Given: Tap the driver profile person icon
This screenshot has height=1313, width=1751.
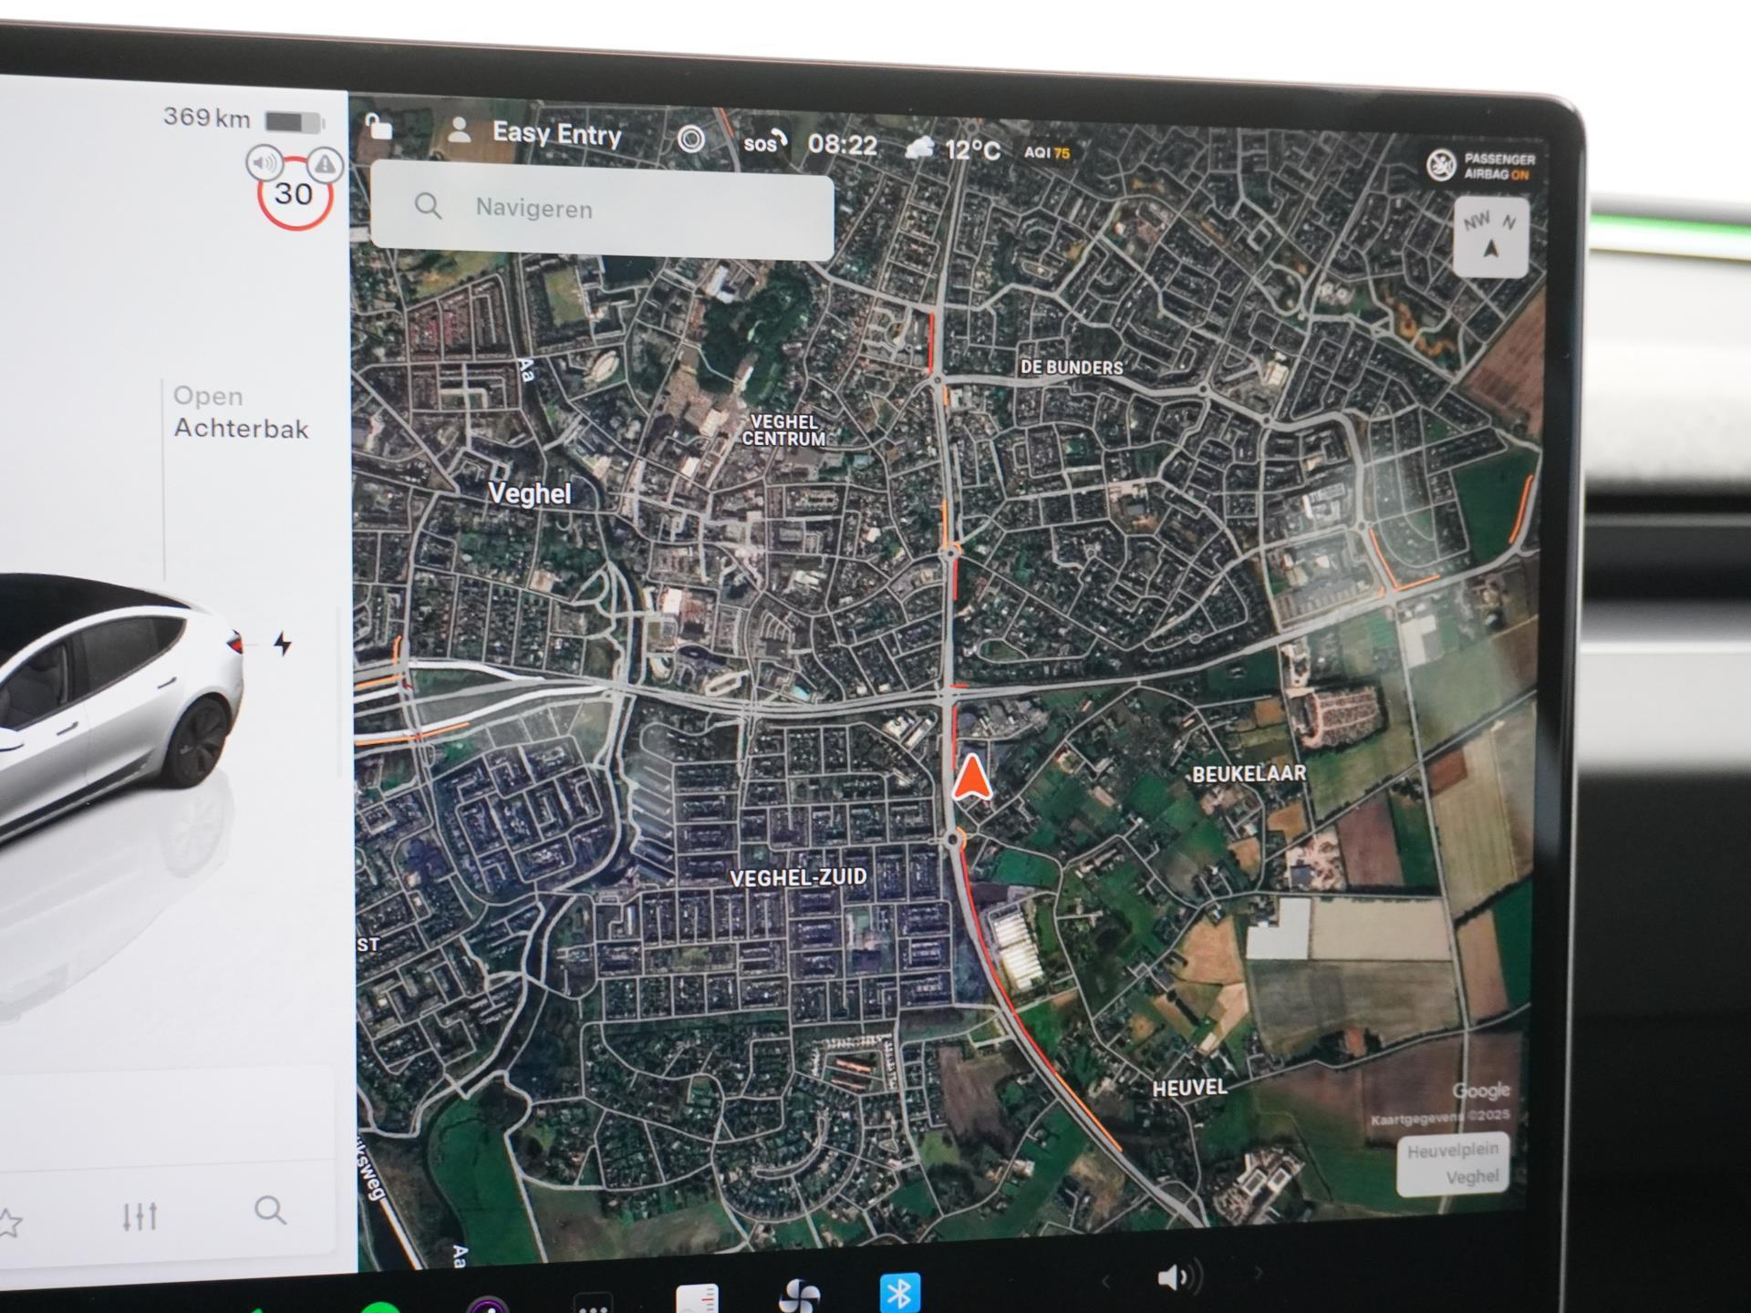Looking at the screenshot, I should (461, 130).
